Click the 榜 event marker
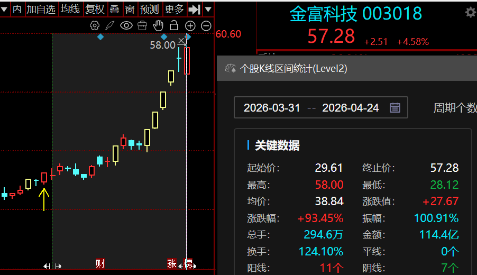 pyautogui.click(x=189, y=263)
